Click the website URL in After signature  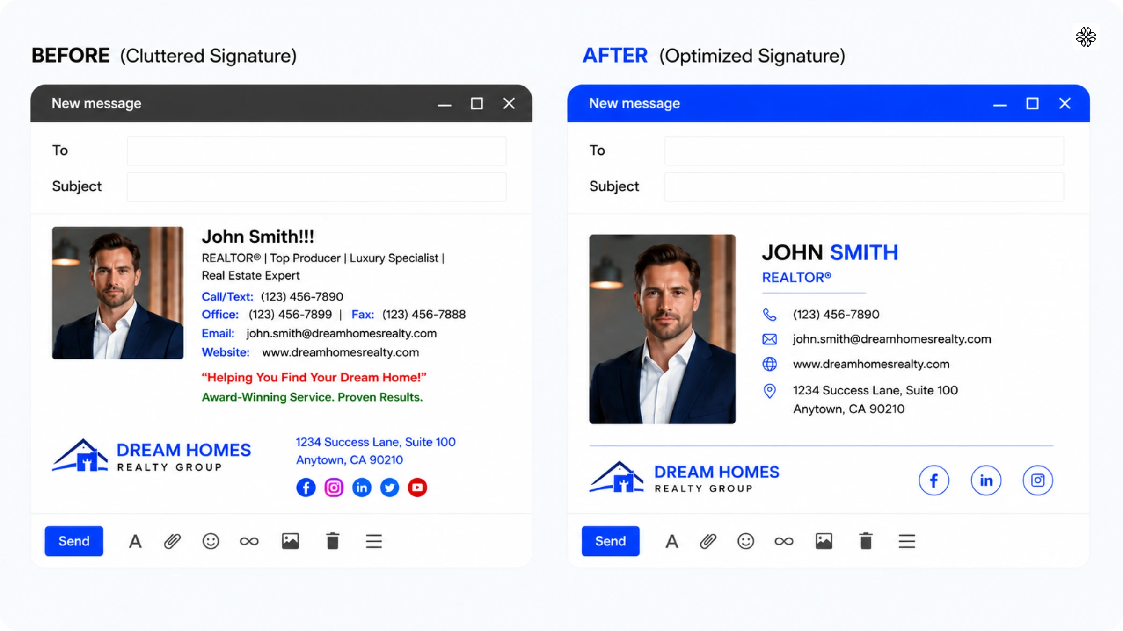[871, 364]
